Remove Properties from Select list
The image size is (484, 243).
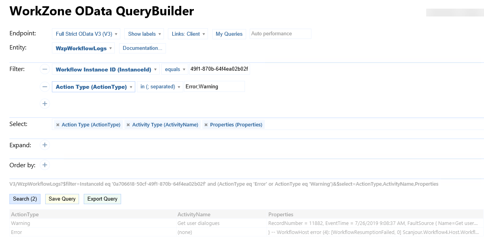pos(206,125)
